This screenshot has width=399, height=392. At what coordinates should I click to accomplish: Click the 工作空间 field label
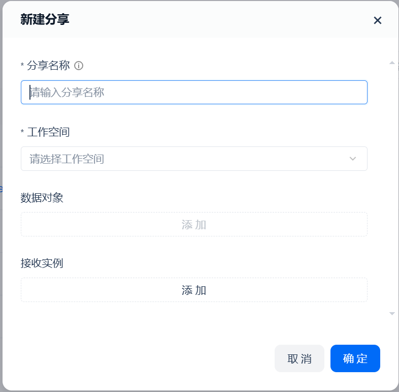point(48,132)
